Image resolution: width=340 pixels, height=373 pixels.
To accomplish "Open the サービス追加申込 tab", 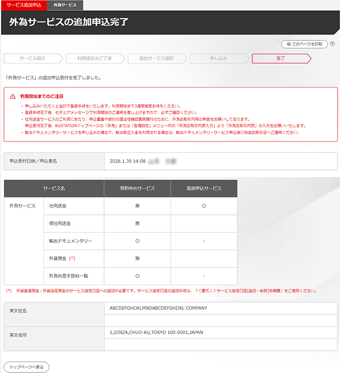I will [x=24, y=5].
